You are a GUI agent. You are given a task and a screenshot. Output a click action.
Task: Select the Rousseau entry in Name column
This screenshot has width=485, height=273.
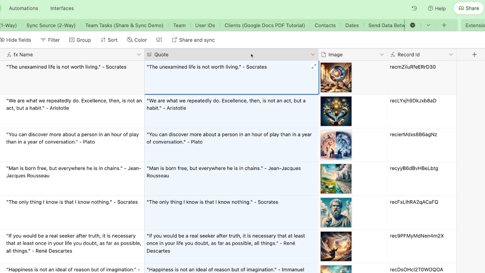coord(72,179)
